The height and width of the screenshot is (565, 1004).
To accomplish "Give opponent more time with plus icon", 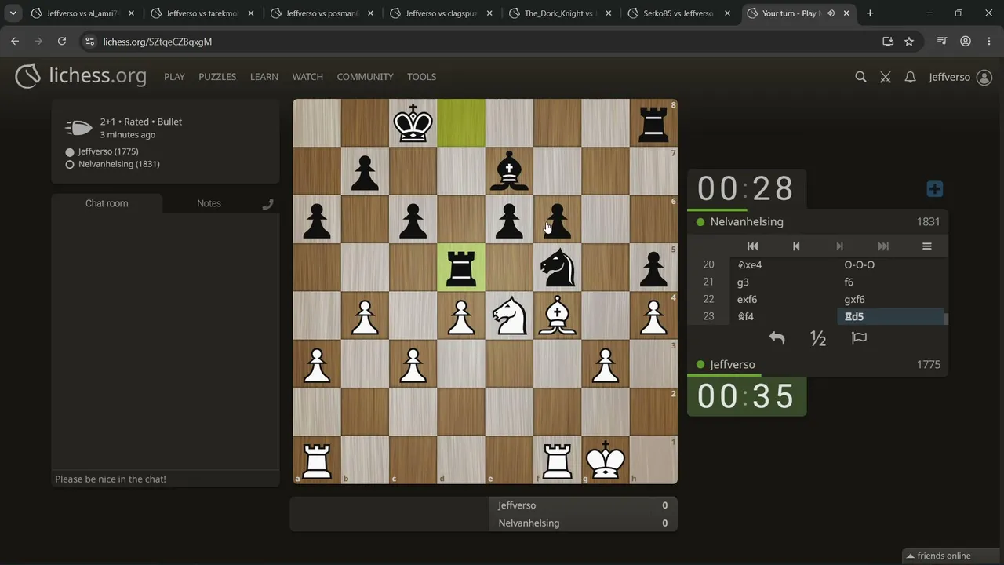I will click(x=934, y=189).
